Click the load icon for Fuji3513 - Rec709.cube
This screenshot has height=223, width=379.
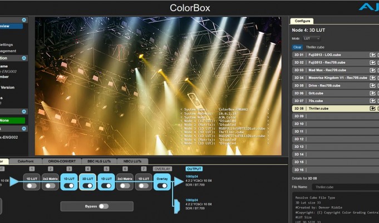372,62
